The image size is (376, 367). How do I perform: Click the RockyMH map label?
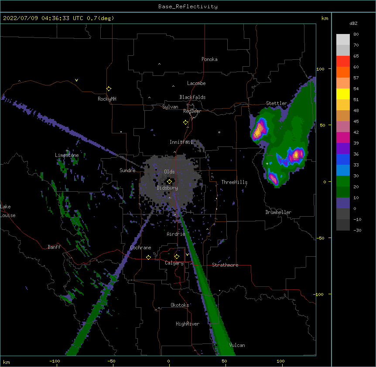(x=107, y=99)
